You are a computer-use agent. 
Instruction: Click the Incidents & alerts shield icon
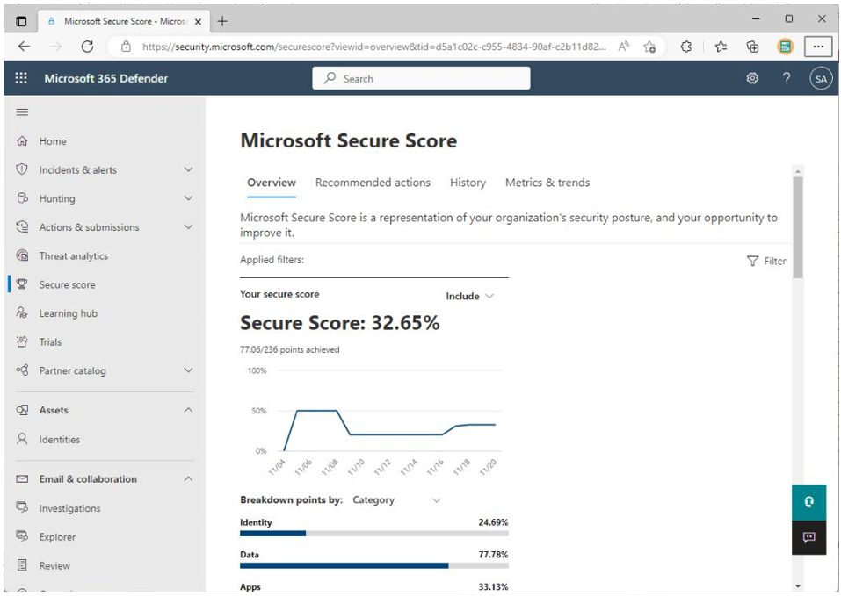click(22, 169)
